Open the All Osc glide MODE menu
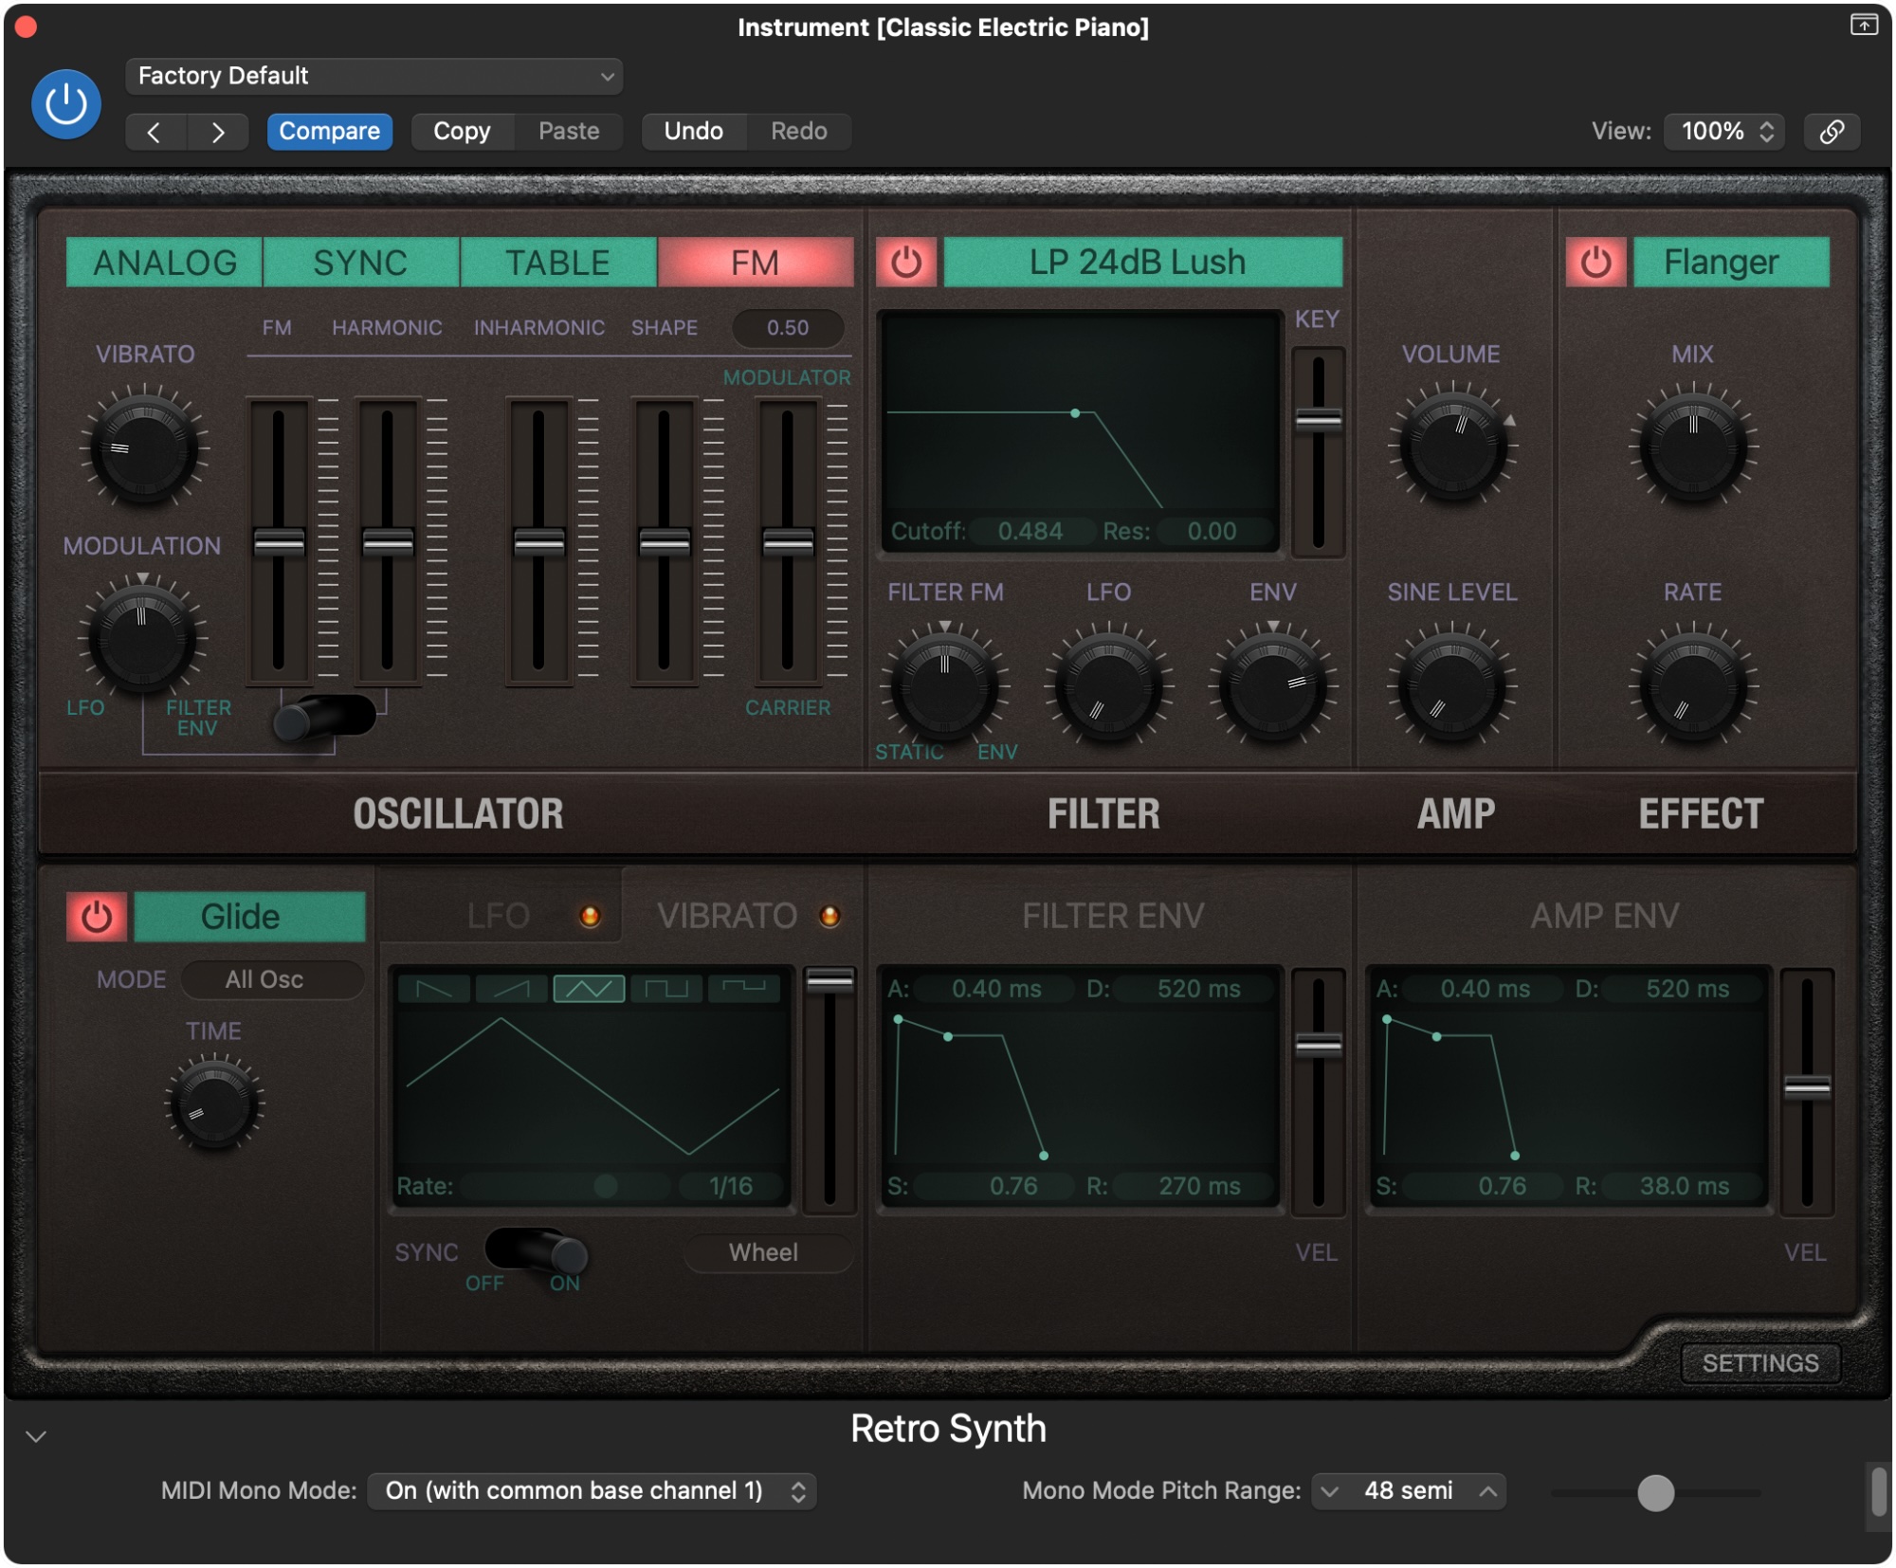This screenshot has height=1568, width=1896. (273, 979)
